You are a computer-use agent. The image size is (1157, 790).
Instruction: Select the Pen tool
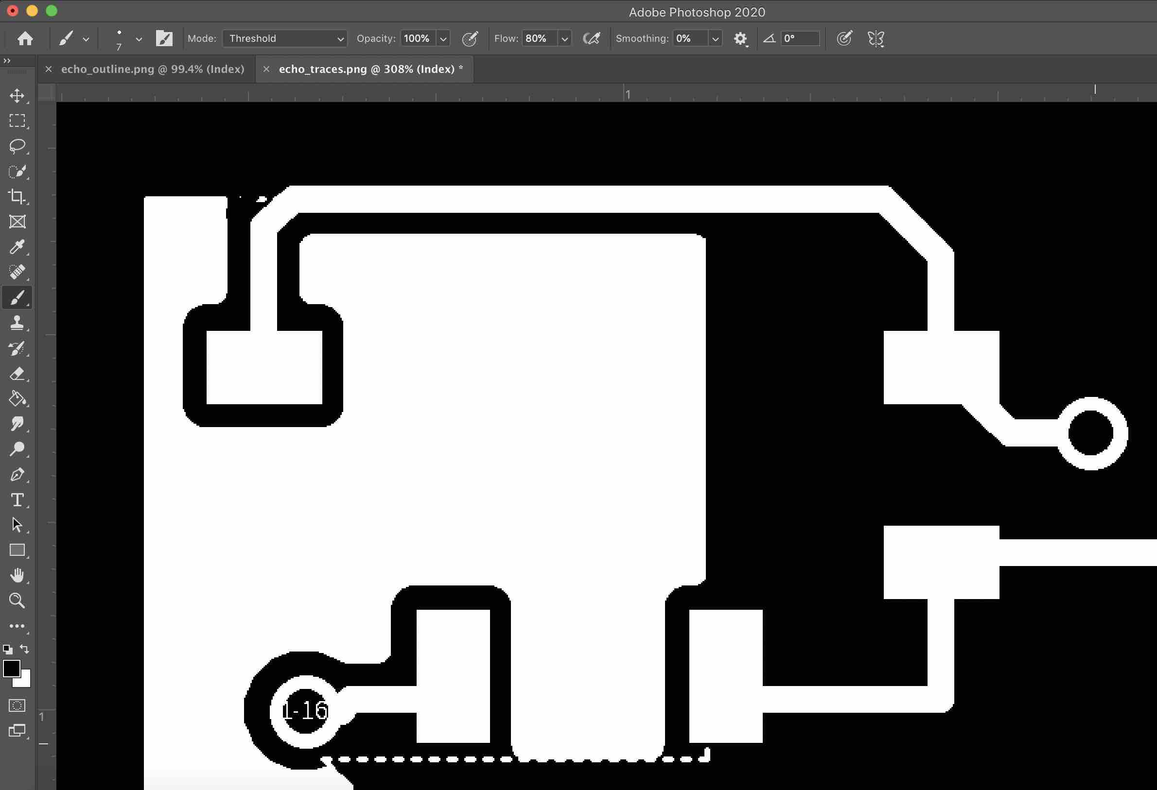pyautogui.click(x=18, y=475)
